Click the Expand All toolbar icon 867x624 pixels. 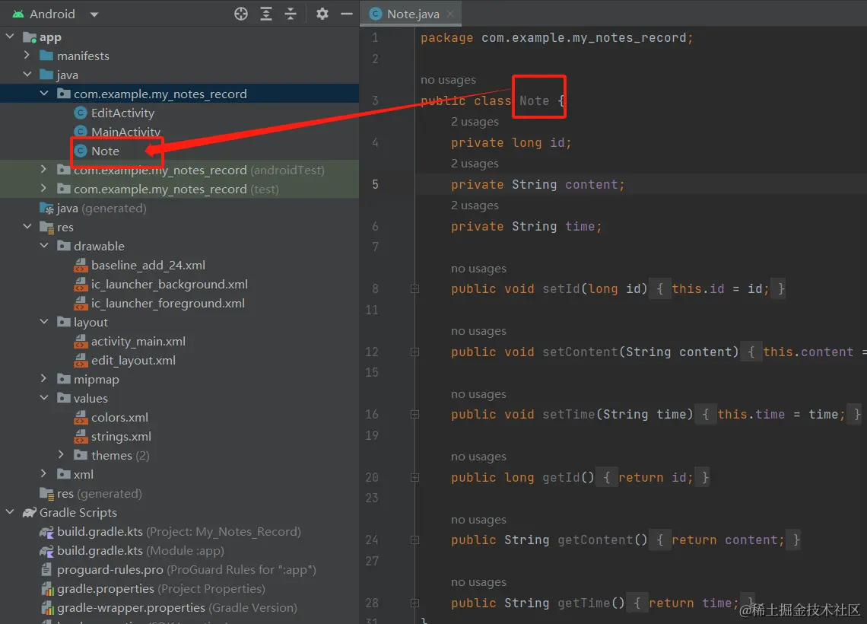tap(266, 14)
